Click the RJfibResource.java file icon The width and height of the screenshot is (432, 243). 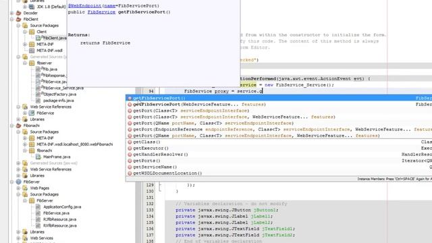[38, 219]
